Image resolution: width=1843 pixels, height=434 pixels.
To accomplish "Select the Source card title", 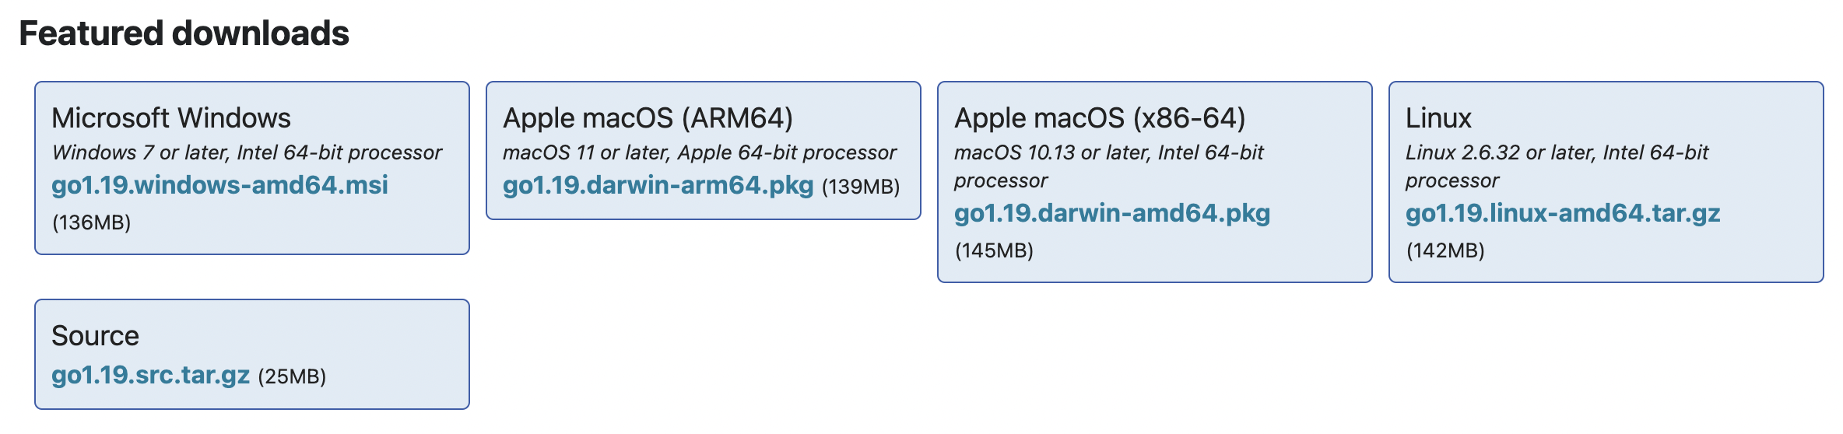I will (95, 336).
